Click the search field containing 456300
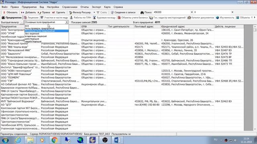The height and width of the screenshot is (144, 257). click(172, 12)
